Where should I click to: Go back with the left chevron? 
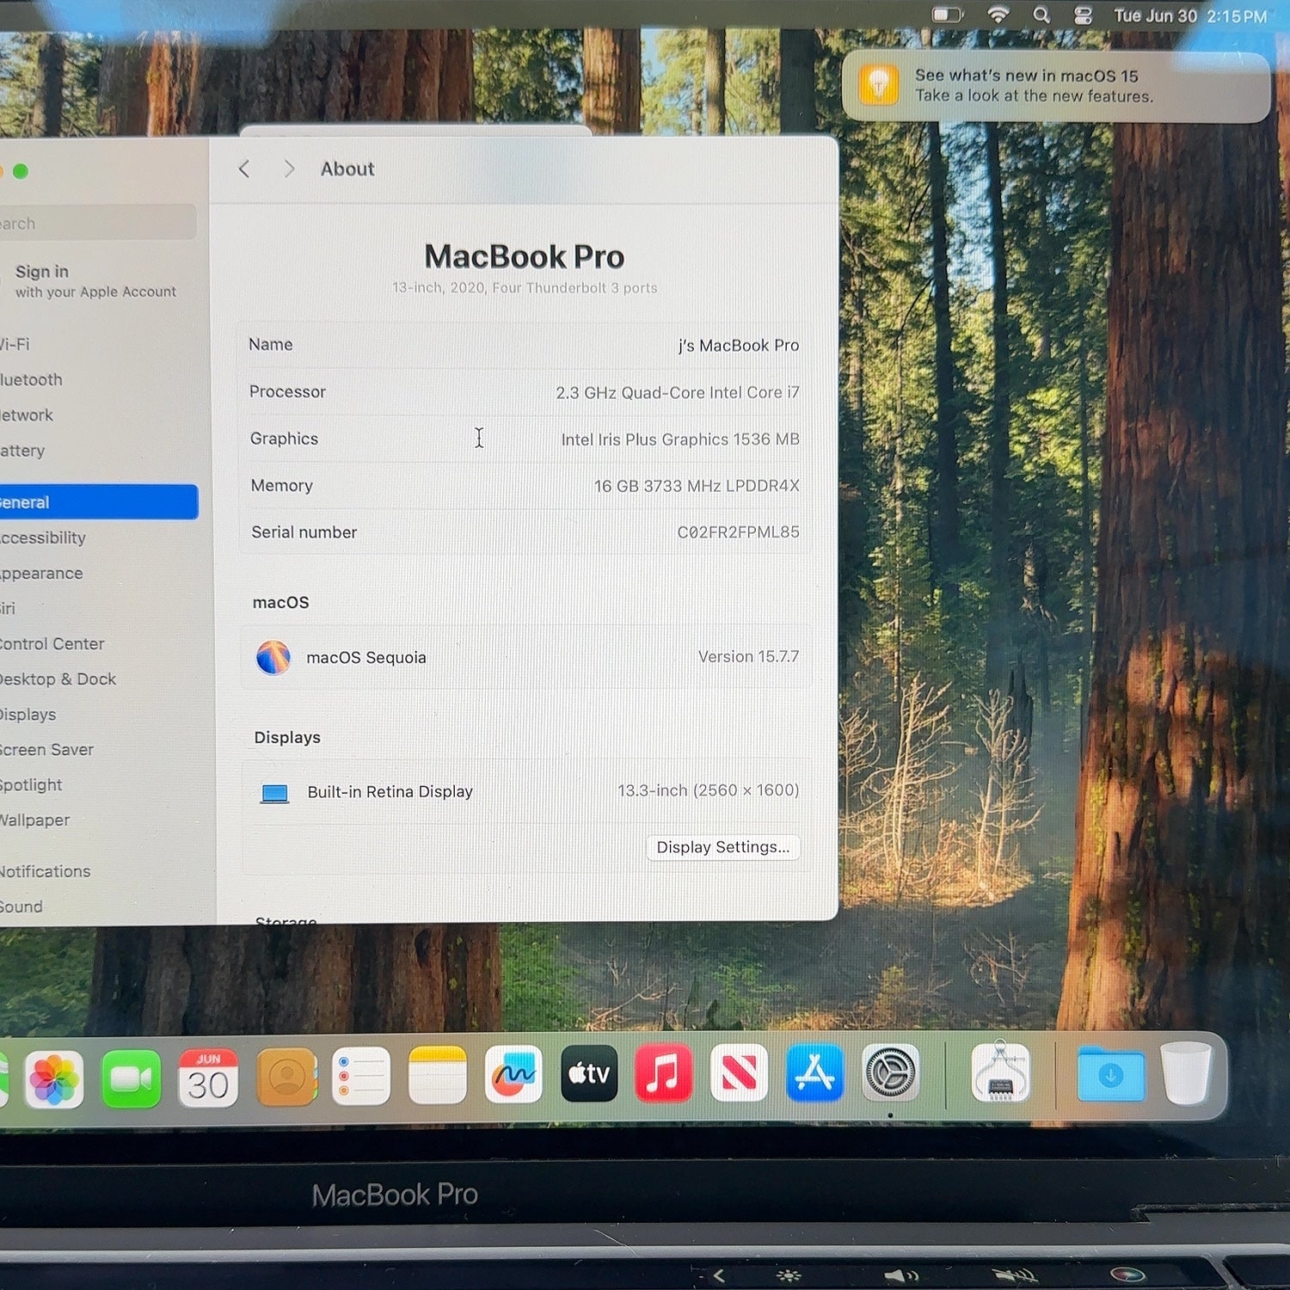[x=244, y=169]
